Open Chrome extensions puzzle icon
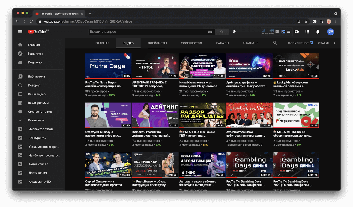353x207 pixels. (x=315, y=21)
